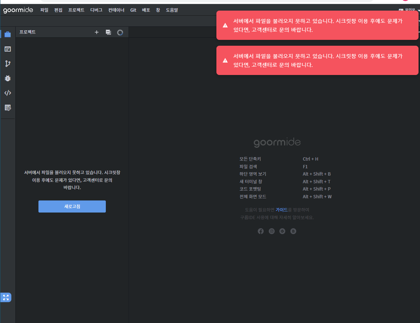Click the 프로젝트 panel header title

[27, 32]
